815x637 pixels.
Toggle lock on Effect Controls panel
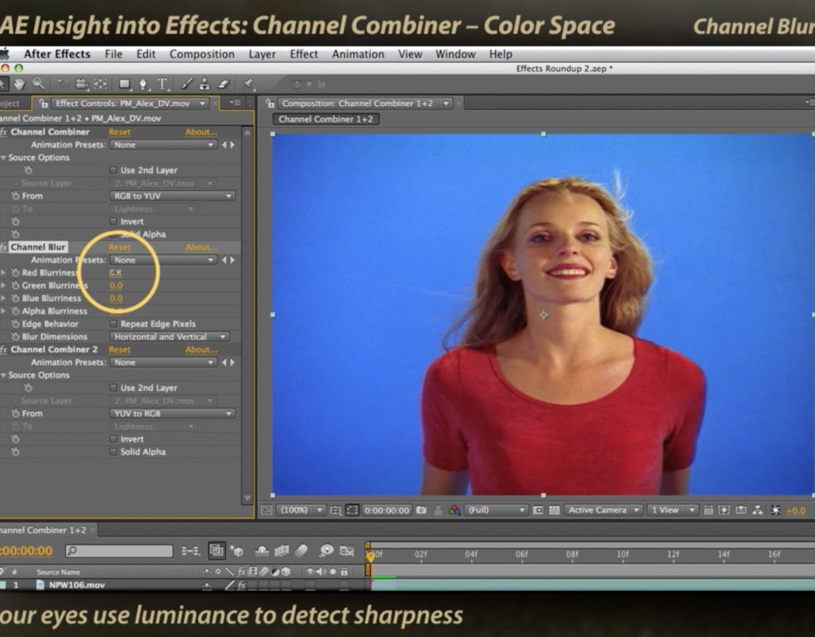tap(44, 104)
